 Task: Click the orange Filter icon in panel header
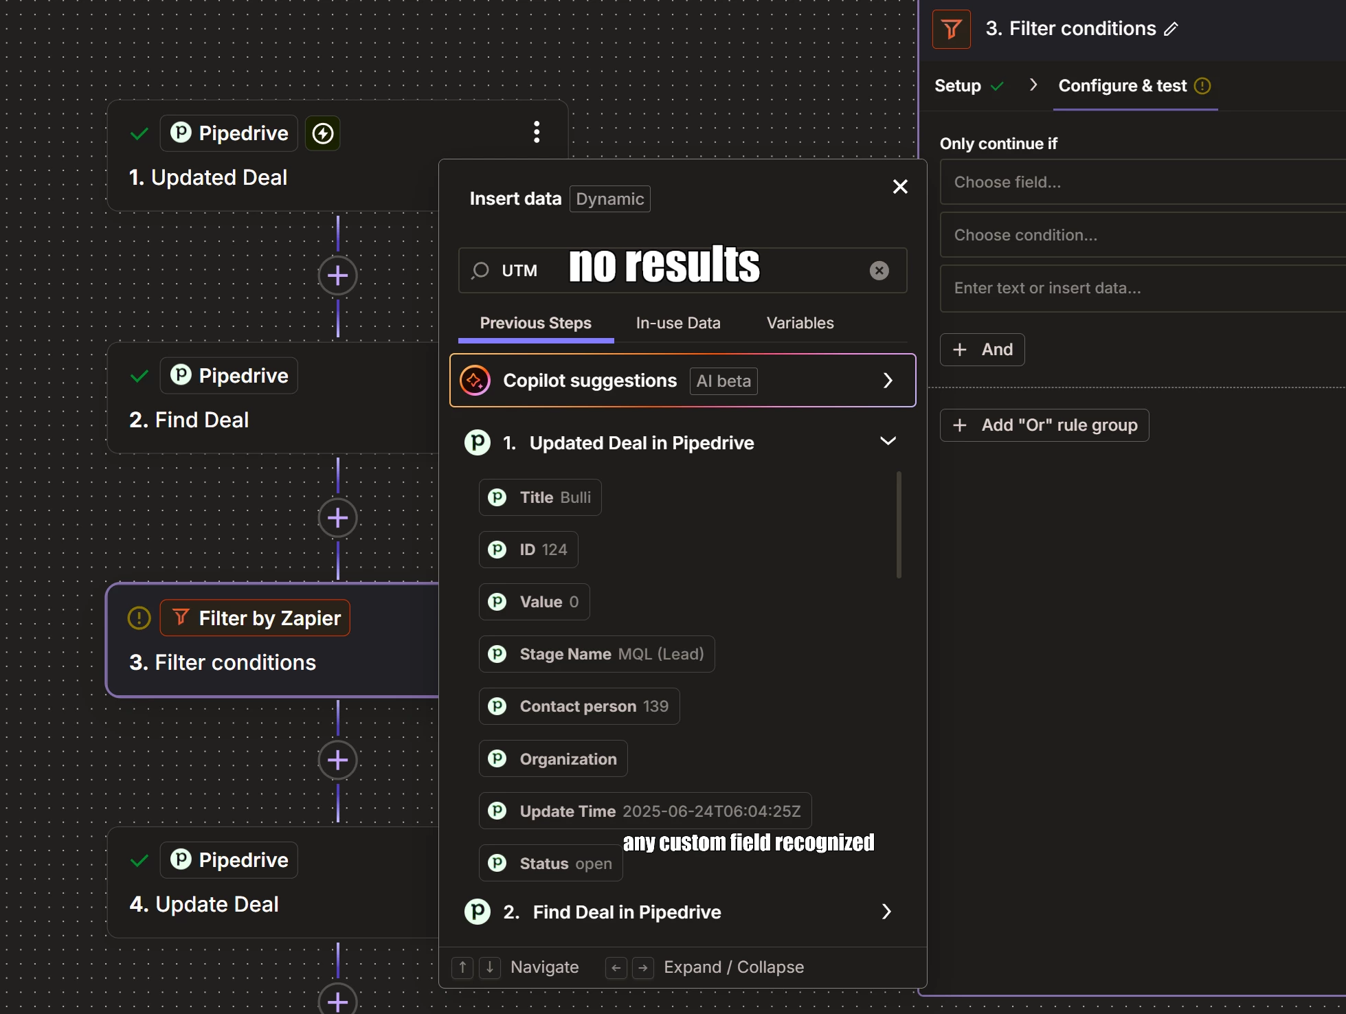[x=951, y=29]
